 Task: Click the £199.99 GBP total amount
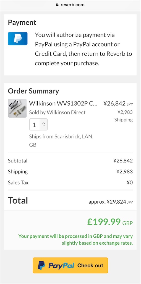pos(110,222)
